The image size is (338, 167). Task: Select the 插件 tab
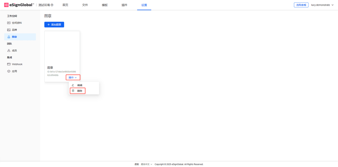(x=124, y=5)
